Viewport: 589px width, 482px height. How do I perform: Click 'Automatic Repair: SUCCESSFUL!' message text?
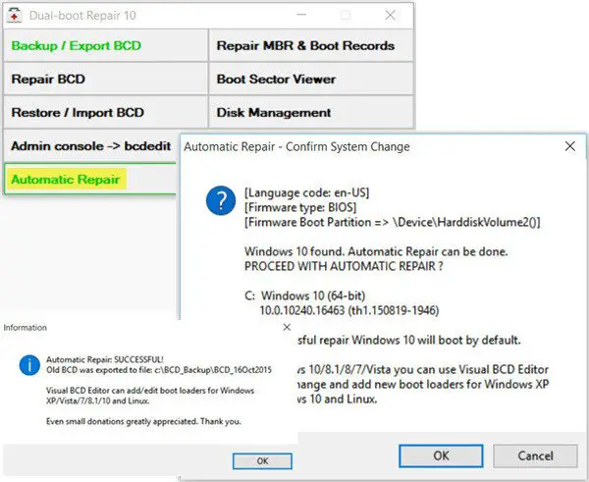[105, 359]
